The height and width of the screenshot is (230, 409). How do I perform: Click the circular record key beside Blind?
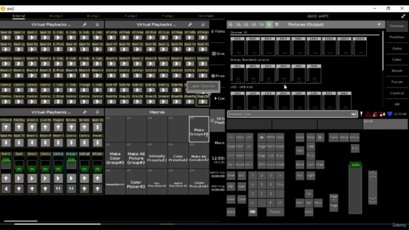pyautogui.click(x=320, y=137)
